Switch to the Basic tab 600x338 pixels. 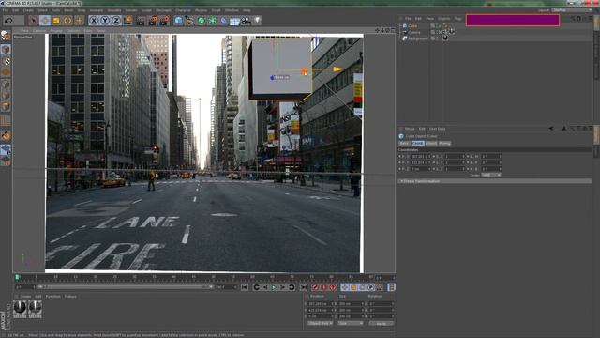(x=404, y=143)
